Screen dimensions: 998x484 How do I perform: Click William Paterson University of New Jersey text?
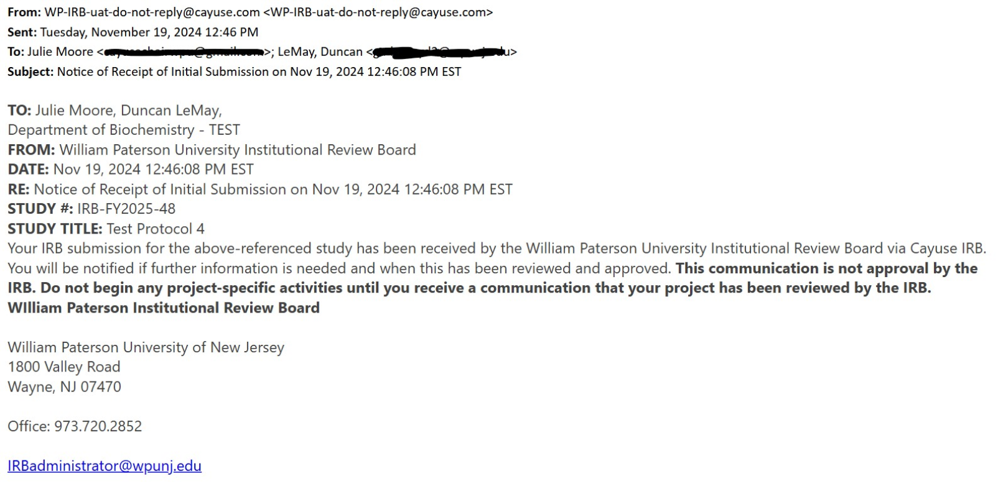pyautogui.click(x=146, y=347)
